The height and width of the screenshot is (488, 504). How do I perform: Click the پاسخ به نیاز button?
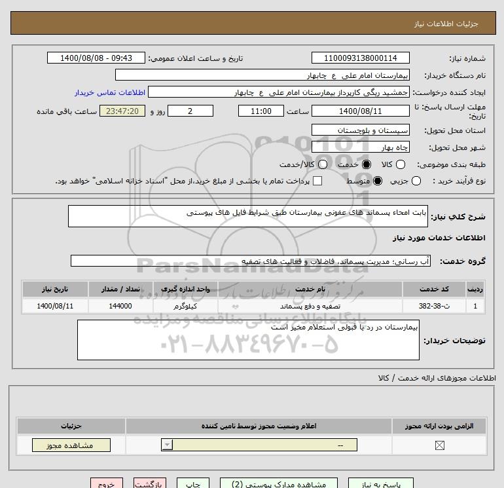coord(381,483)
